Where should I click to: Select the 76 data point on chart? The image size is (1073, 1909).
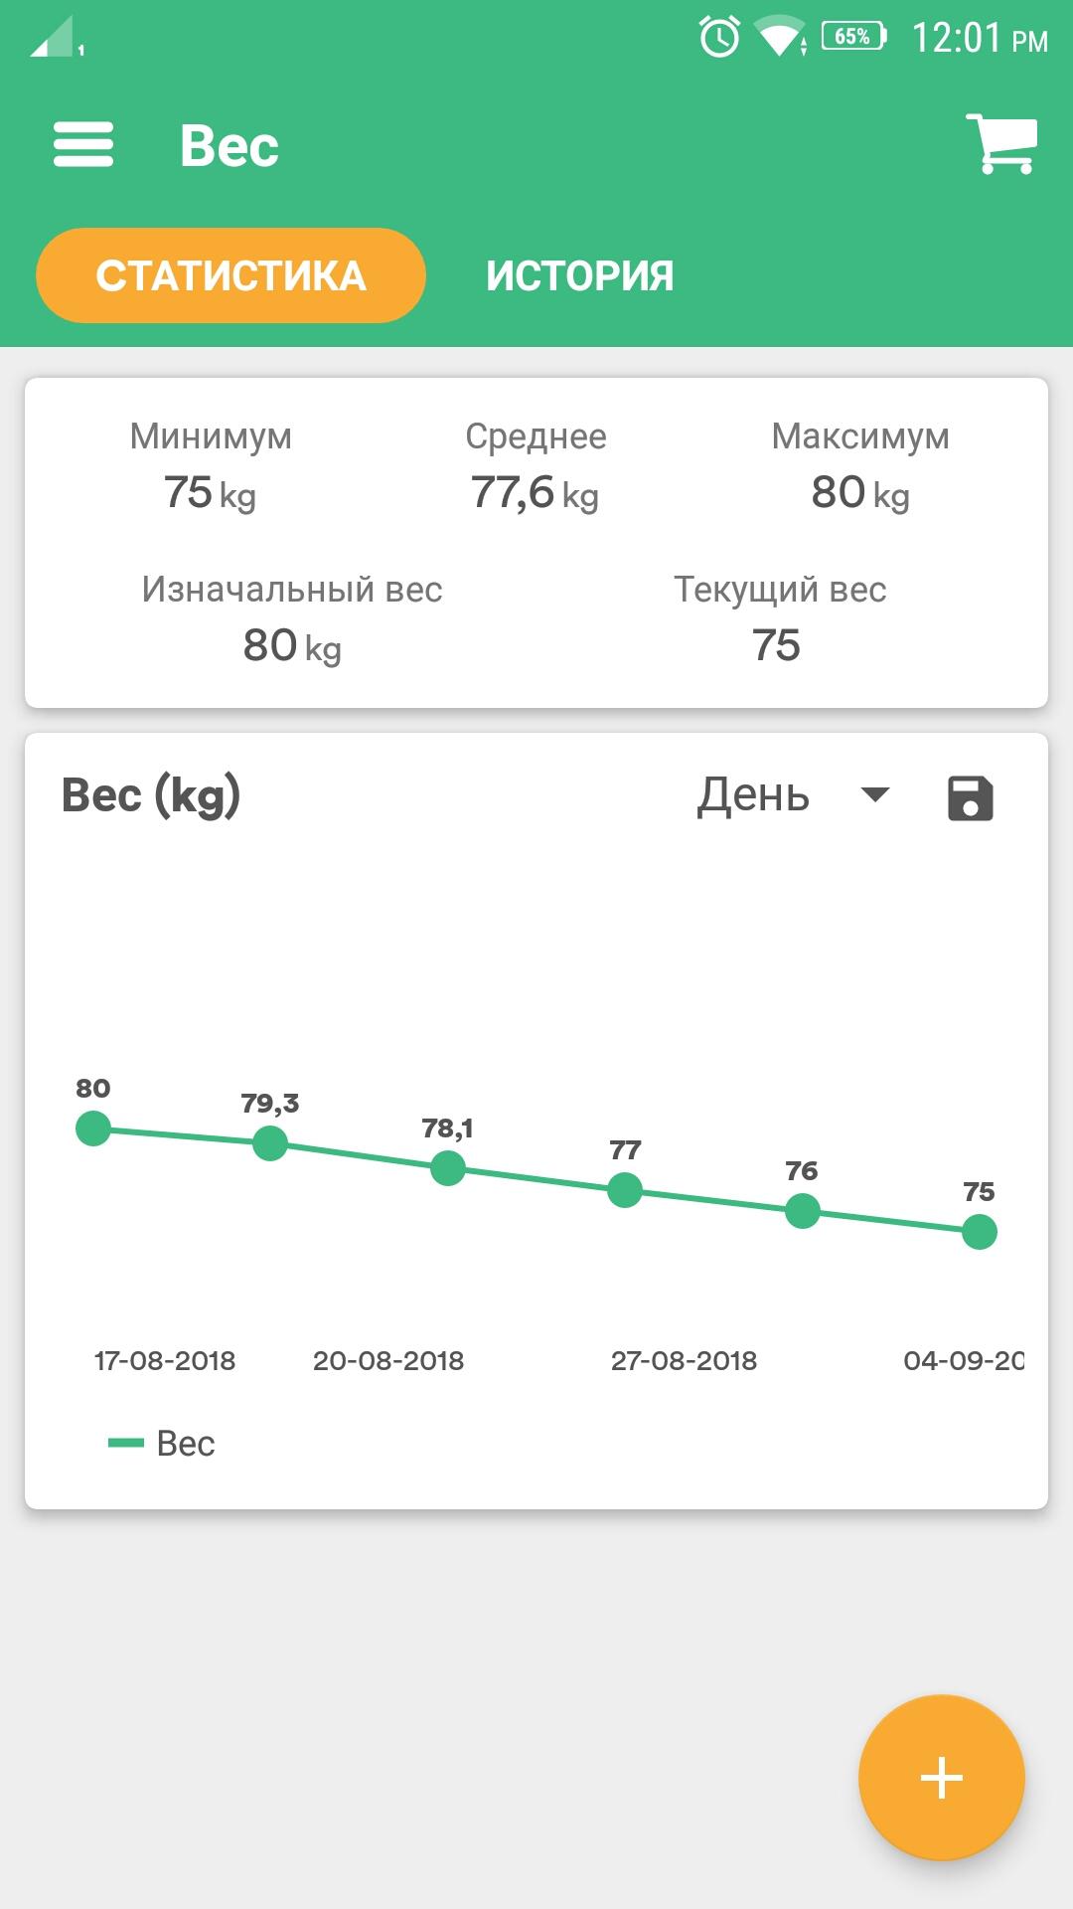[x=802, y=1211]
